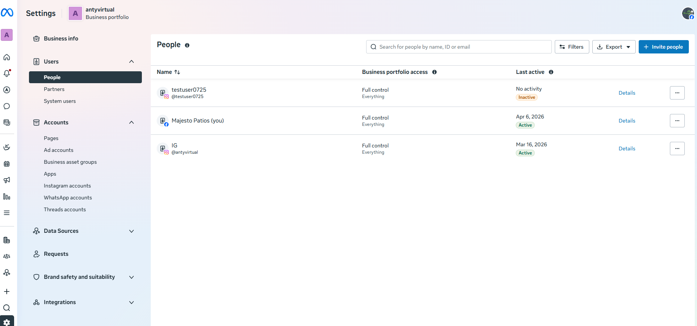
Task: Click the search magnifier in left rail
Action: (7, 308)
